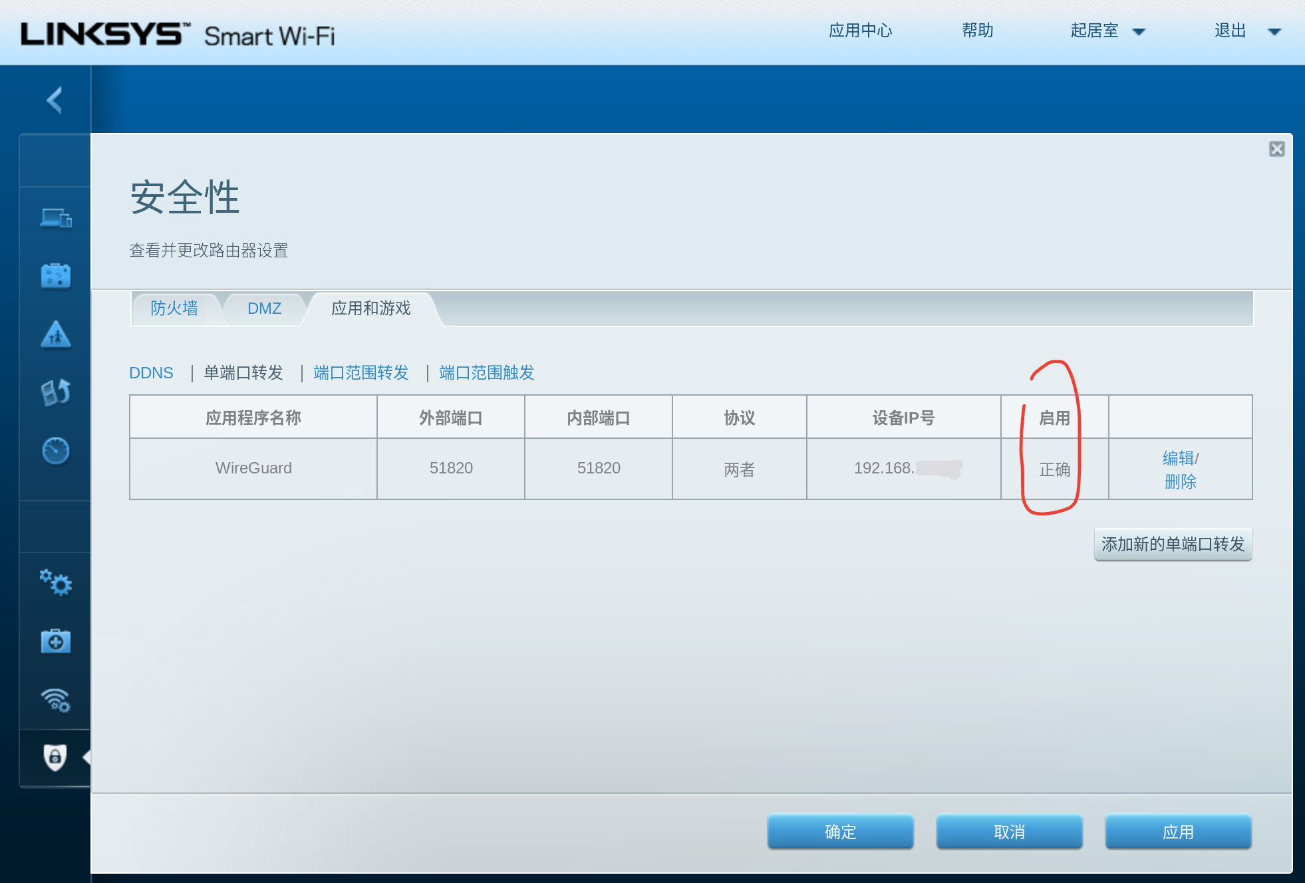This screenshot has width=1305, height=883.
Task: Open the Connectivity gears icon
Action: [x=56, y=583]
